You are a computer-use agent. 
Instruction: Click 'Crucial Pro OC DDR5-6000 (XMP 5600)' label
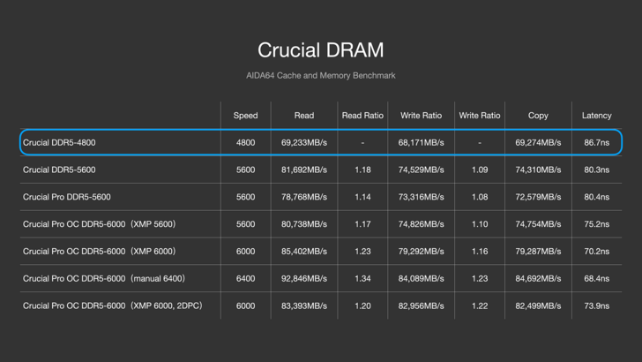(99, 224)
